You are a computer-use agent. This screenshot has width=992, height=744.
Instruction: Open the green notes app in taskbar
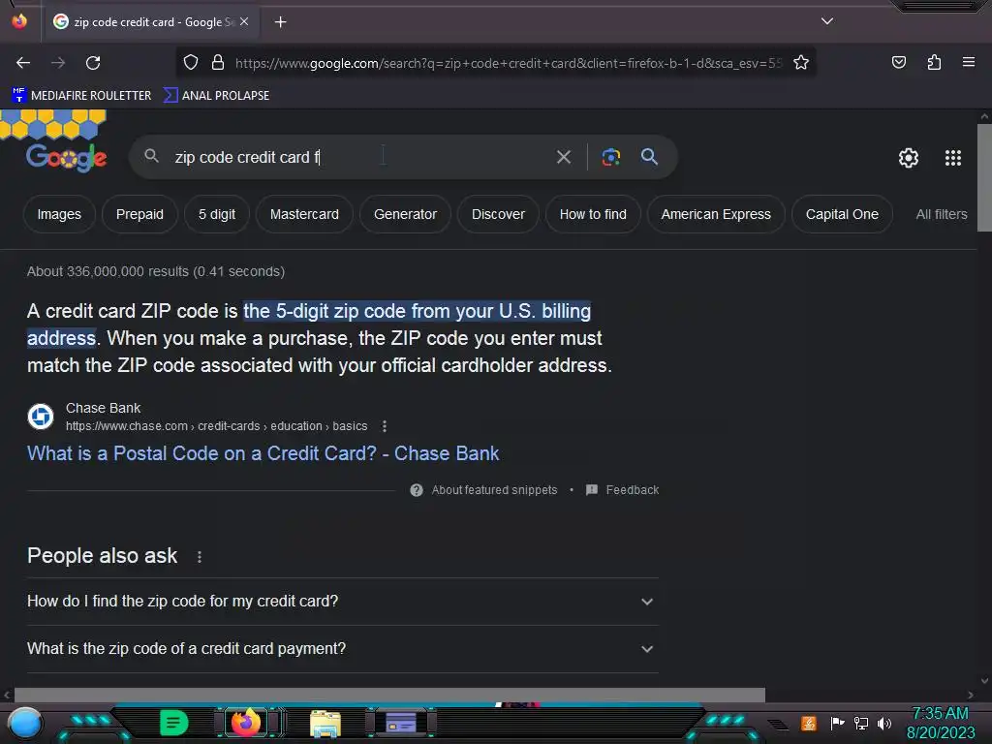tap(173, 723)
